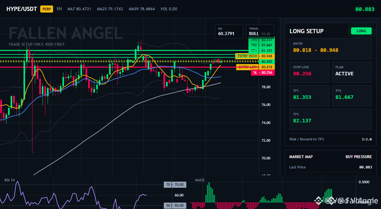
Task: Click the Last Price row label
Action: coord(297,167)
